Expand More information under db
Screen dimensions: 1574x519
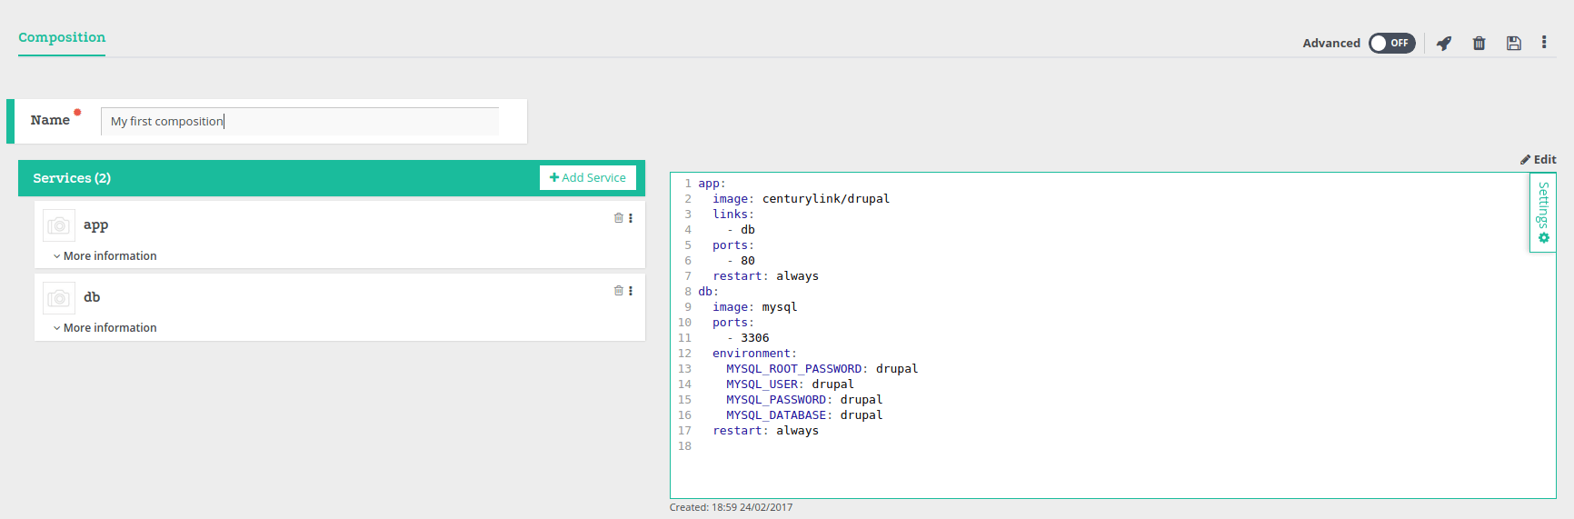tap(105, 328)
